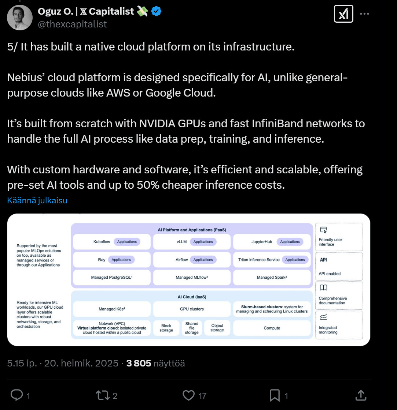This screenshot has width=397, height=410.
Task: Click Käännä julkaisu translate link
Action: (37, 200)
